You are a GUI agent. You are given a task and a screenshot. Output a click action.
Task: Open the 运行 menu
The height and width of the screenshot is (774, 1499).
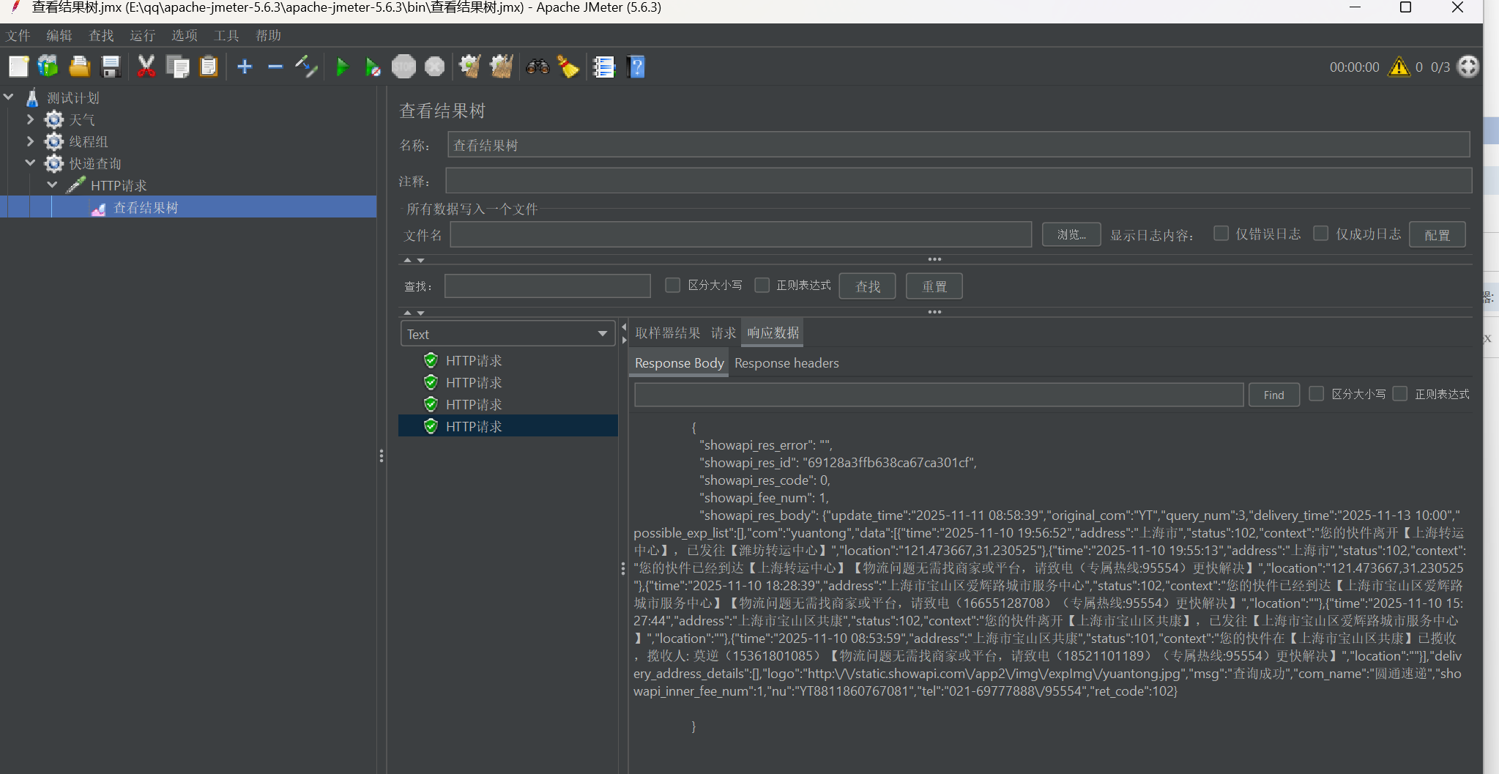click(143, 35)
